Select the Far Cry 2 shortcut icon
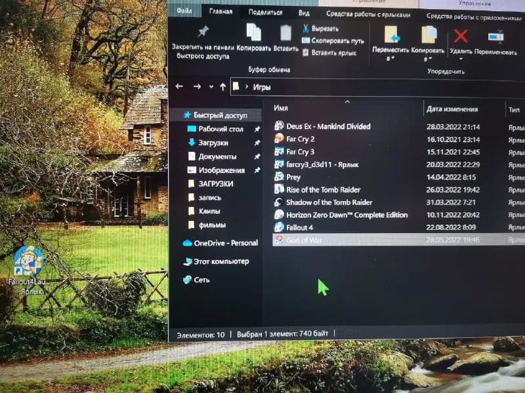The image size is (525, 393). coord(279,138)
